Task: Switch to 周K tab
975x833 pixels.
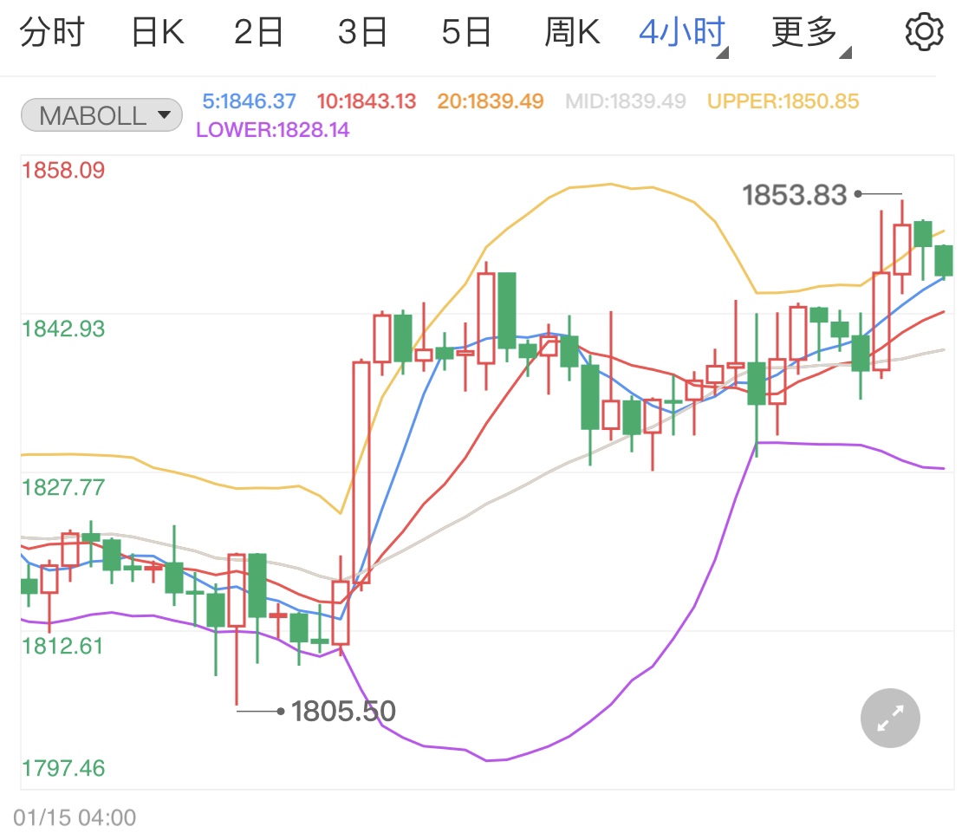Action: (x=572, y=32)
